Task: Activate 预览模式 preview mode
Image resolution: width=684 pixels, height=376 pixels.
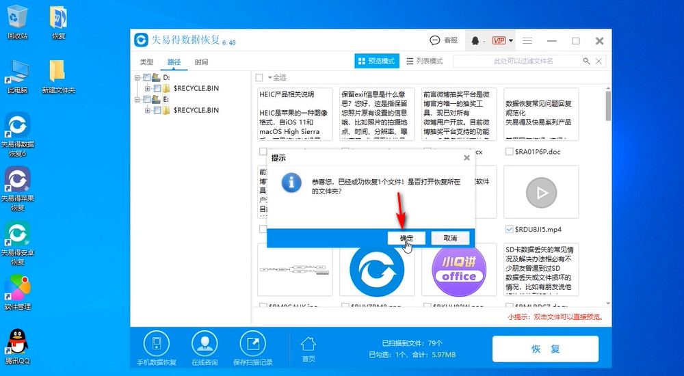Action: [376, 61]
